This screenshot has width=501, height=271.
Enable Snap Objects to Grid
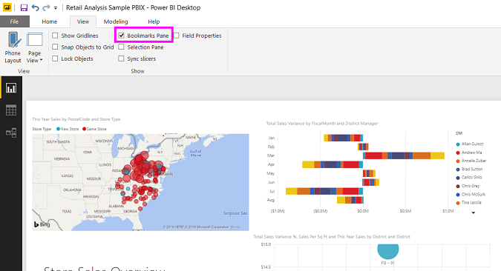click(x=55, y=47)
